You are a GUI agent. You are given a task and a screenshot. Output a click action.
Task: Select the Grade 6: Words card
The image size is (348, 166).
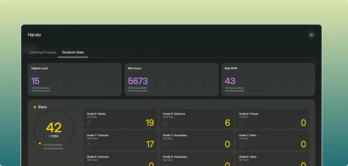[x=120, y=119]
